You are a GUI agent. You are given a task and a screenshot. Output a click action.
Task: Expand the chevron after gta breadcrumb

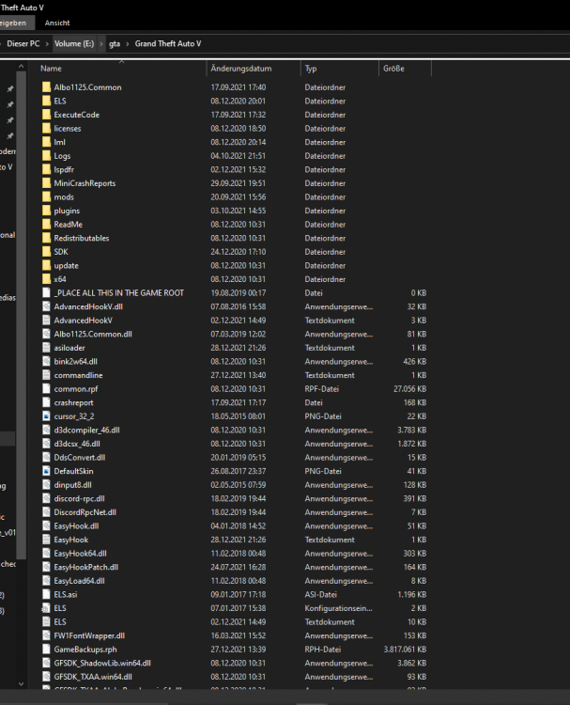pyautogui.click(x=128, y=43)
